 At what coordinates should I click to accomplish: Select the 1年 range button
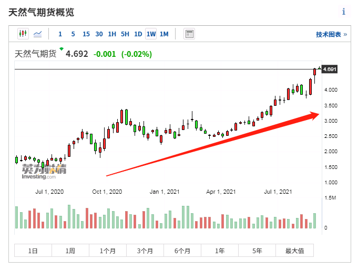(220, 251)
